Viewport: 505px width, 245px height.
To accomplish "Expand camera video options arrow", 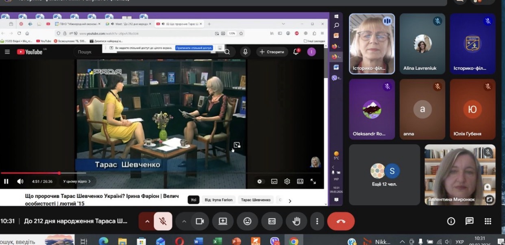I will tap(184, 221).
